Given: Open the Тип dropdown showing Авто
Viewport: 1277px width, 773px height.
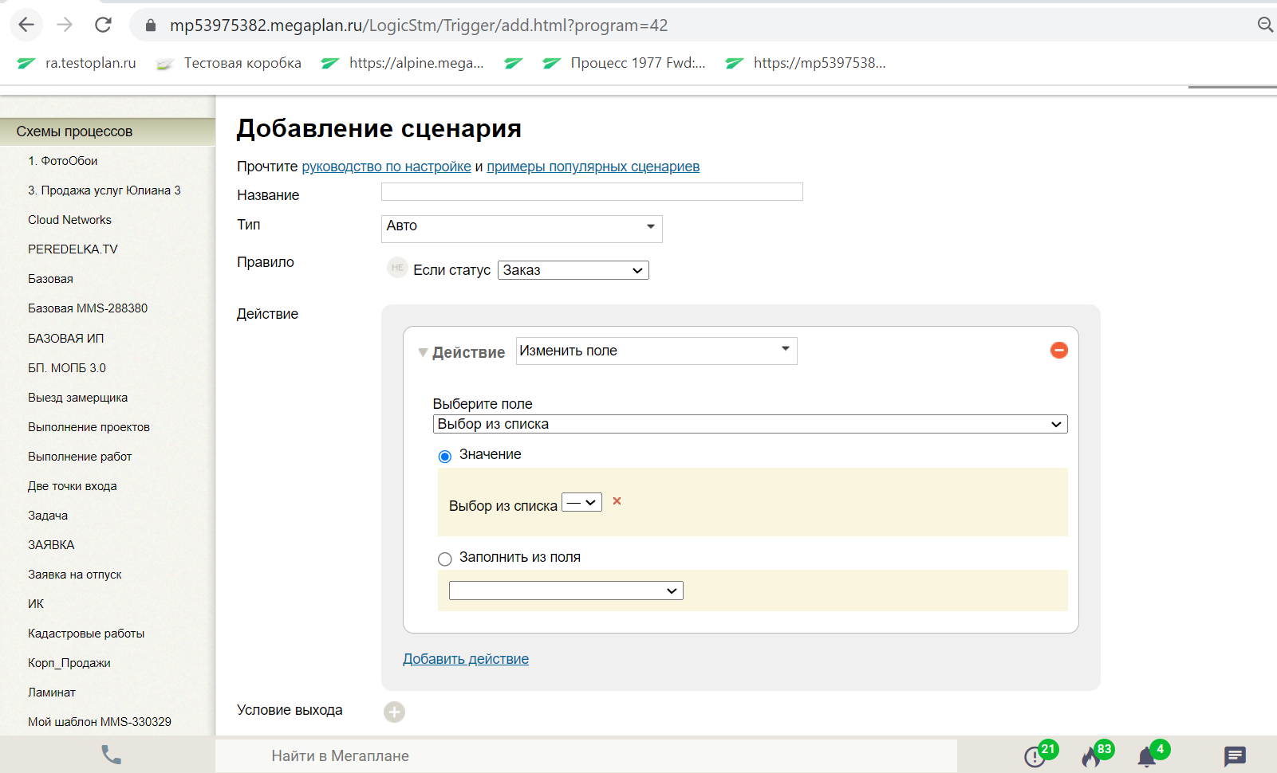Looking at the screenshot, I should click(x=522, y=229).
